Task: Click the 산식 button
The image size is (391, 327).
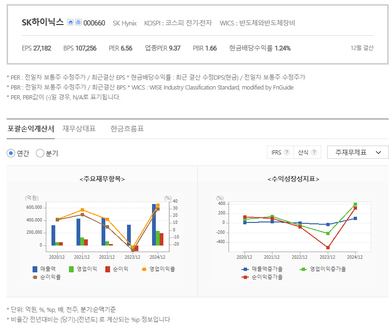Action: pos(307,152)
